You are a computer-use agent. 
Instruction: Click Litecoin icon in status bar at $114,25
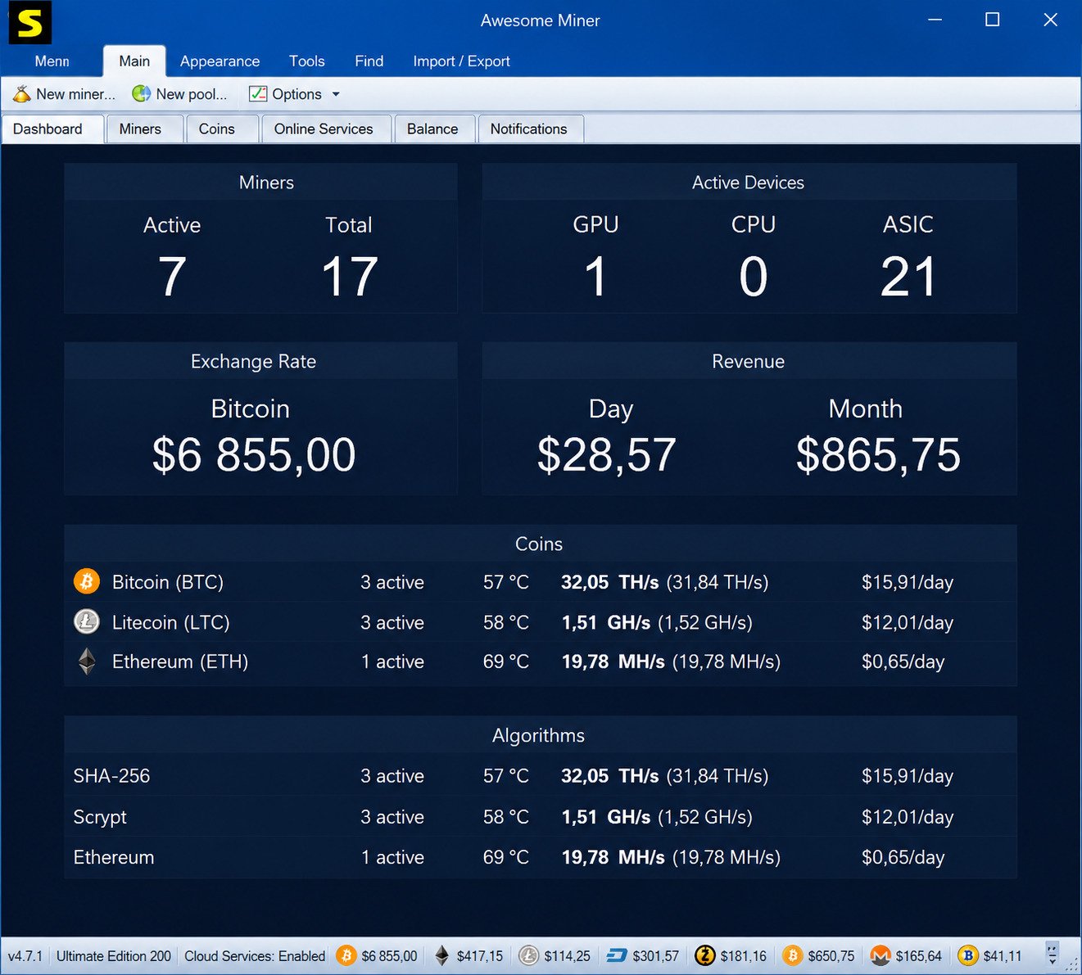tap(529, 955)
